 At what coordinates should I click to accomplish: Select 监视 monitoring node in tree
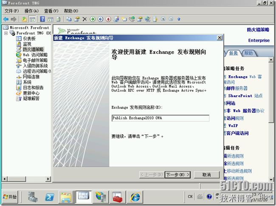(27, 44)
